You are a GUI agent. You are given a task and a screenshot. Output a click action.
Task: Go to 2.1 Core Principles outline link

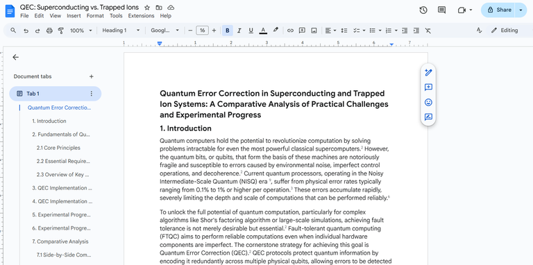(x=58, y=148)
